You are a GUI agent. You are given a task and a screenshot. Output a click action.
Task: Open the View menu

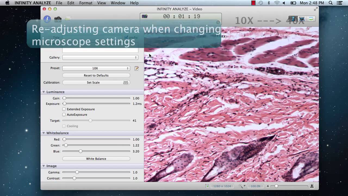pos(101,3)
